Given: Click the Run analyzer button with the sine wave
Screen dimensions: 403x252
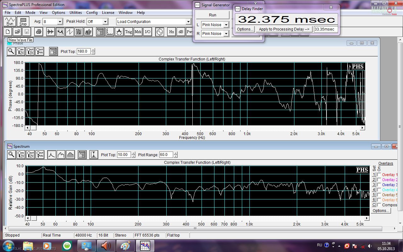Looking at the screenshot, I should click(10, 21).
